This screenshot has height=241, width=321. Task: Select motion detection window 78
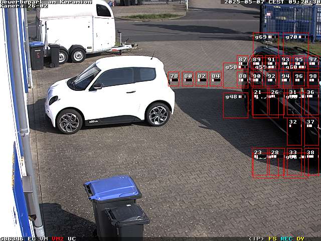click(174, 79)
